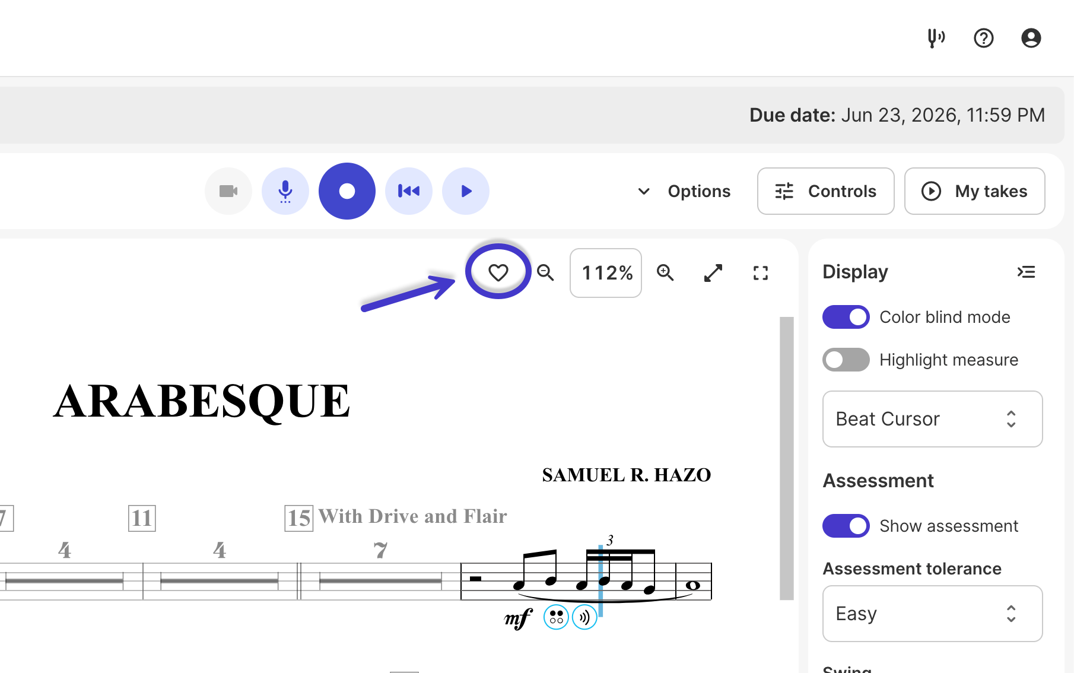
Task: Click the ARABESQUE title text
Action: click(202, 401)
